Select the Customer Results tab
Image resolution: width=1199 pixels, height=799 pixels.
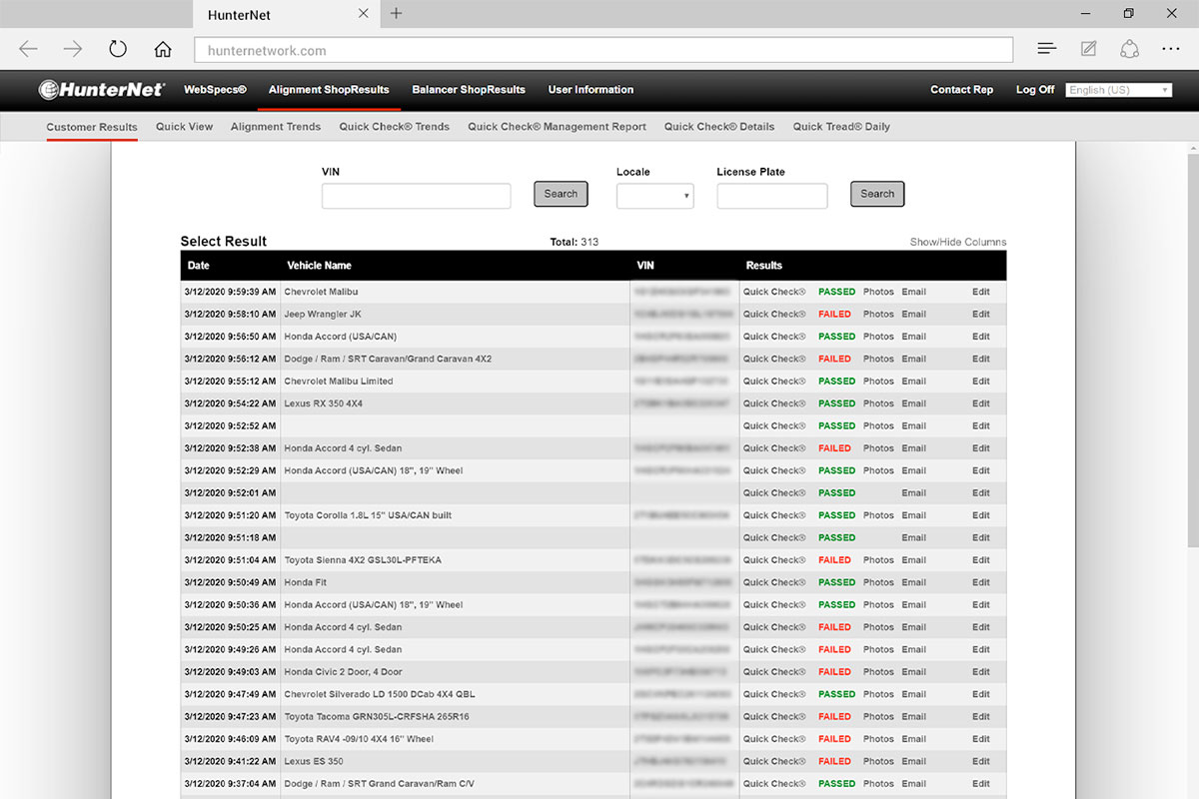pyautogui.click(x=92, y=127)
